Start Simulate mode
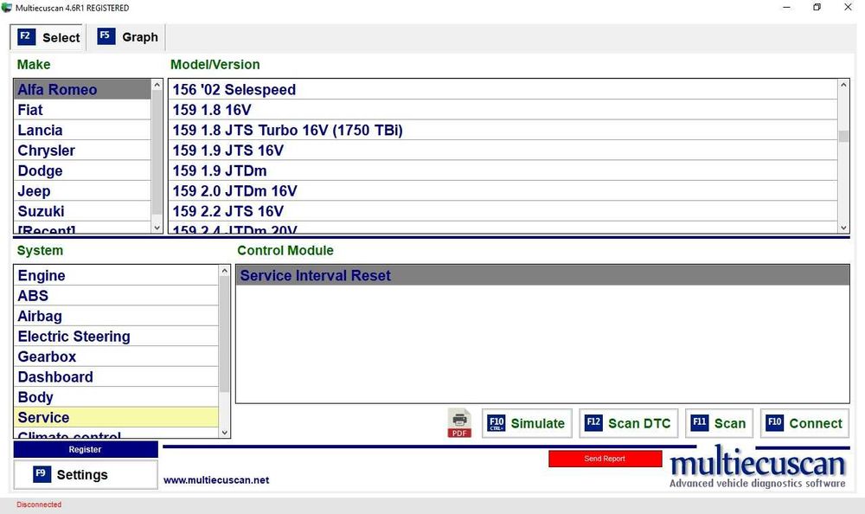 (x=527, y=423)
